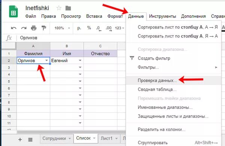Add a new sheet with plus icon
Image resolution: width=225 pixels, height=146 pixels.
[x=20, y=139]
